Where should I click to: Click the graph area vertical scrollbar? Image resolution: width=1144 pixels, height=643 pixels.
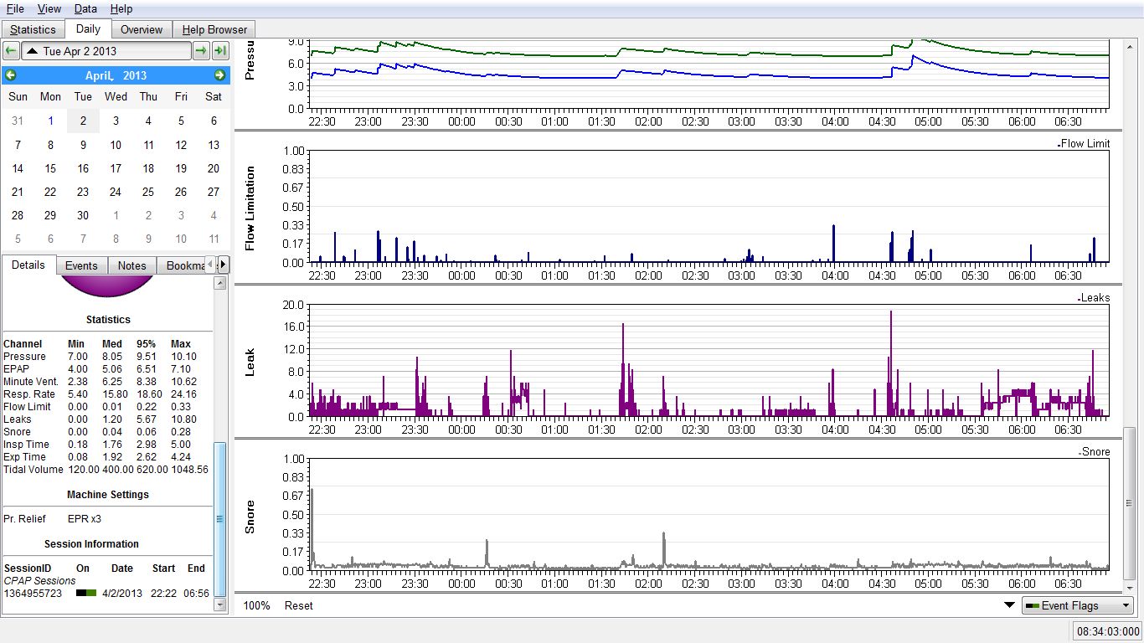tap(1130, 502)
